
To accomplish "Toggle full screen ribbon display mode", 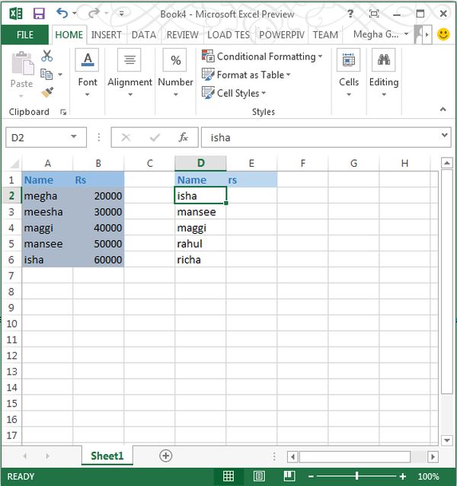I will [x=374, y=13].
